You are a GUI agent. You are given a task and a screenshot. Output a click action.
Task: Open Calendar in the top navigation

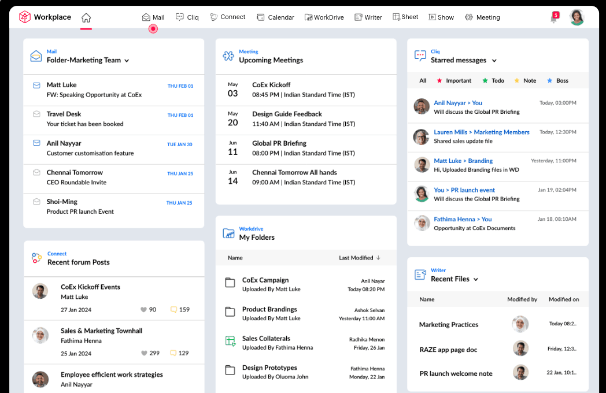[x=276, y=17]
